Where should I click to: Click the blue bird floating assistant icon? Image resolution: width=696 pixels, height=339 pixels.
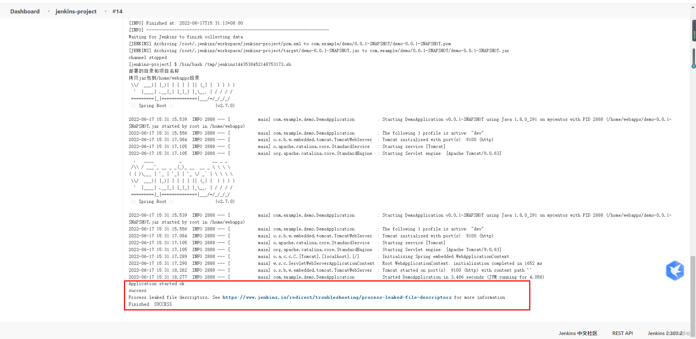point(675,270)
